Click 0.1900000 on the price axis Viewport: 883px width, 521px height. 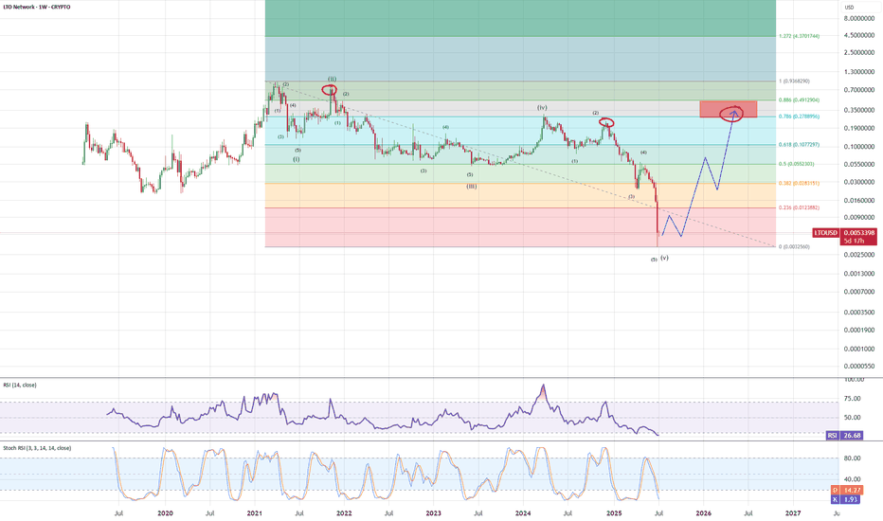pos(859,129)
